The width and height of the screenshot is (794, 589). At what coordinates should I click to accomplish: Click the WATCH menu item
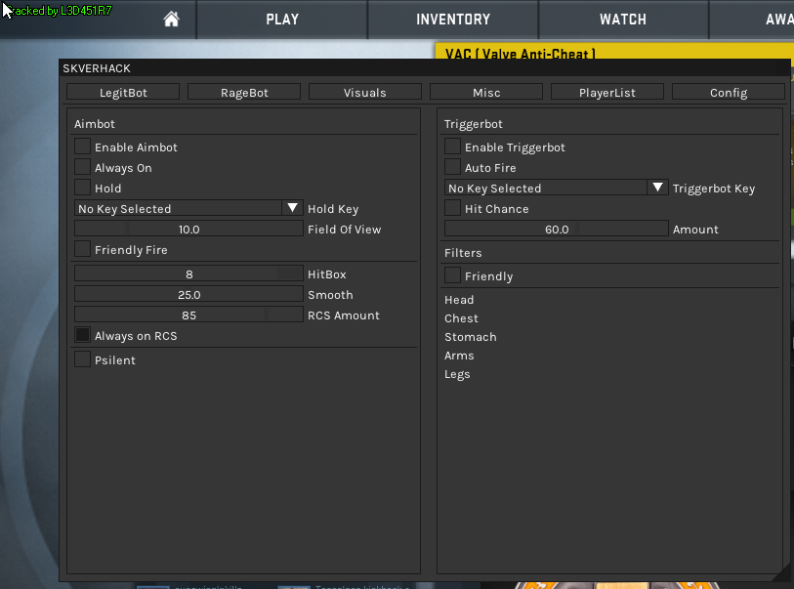[x=623, y=19]
